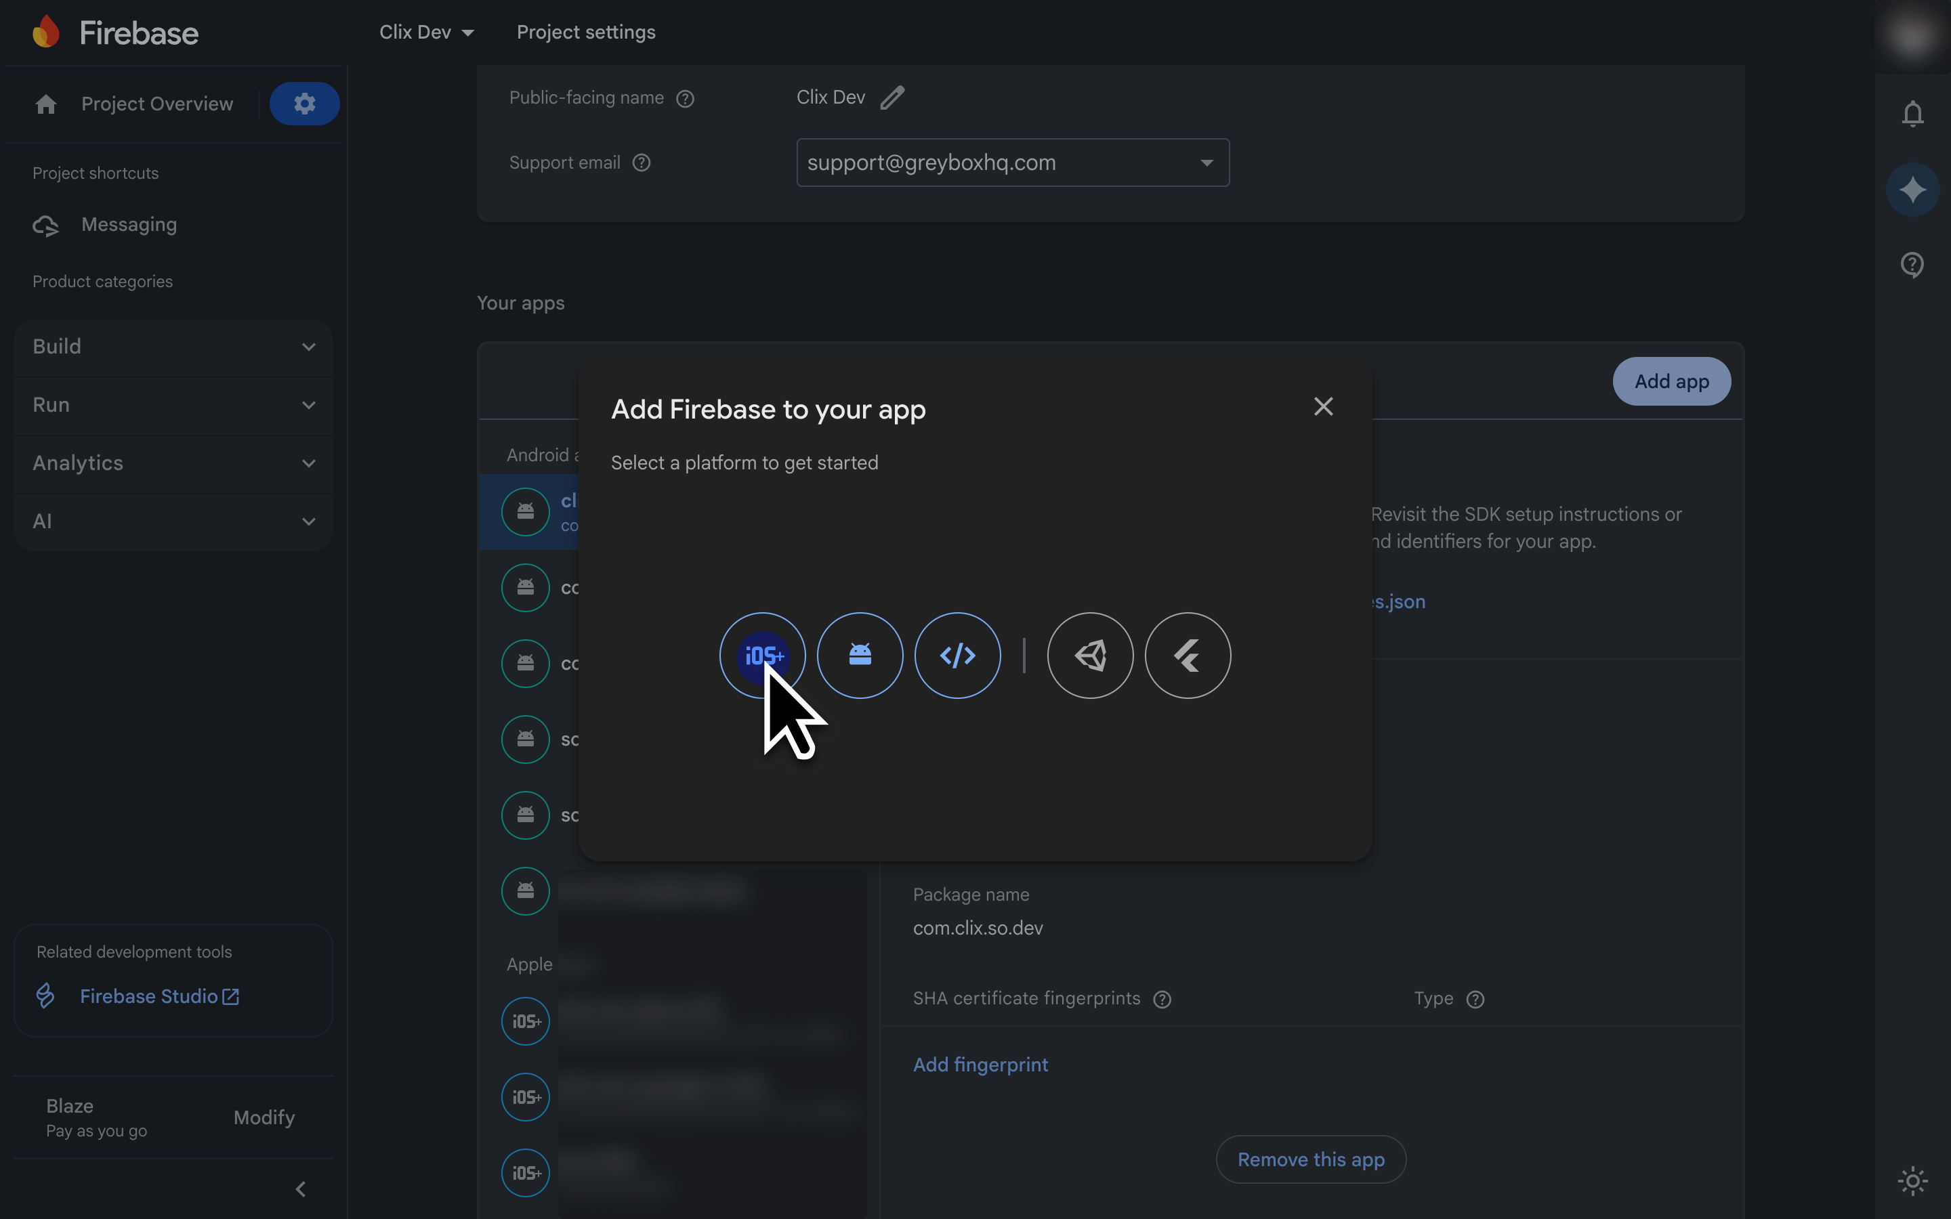Select the iOS platform icon
The height and width of the screenshot is (1219, 1951).
[x=762, y=656]
